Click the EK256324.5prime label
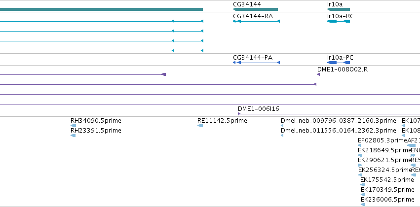This screenshot has height=207, width=420. click(385, 170)
